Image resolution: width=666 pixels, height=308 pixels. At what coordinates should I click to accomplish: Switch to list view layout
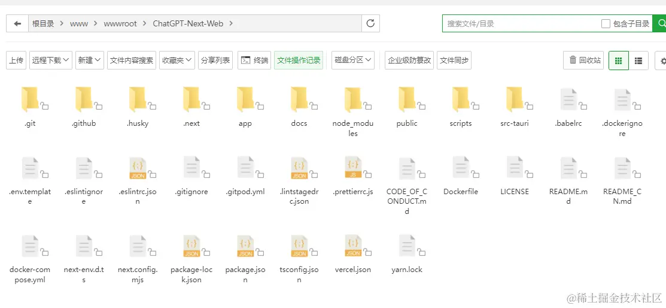tap(638, 61)
